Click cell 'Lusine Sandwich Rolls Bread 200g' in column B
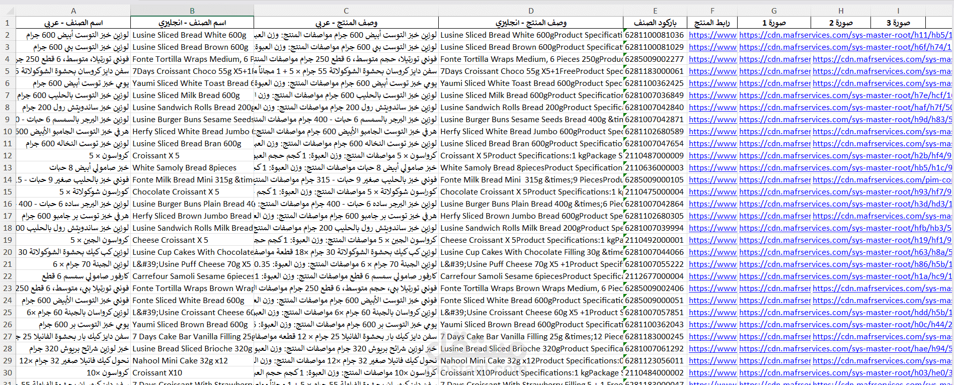The image size is (954, 385). (192, 107)
